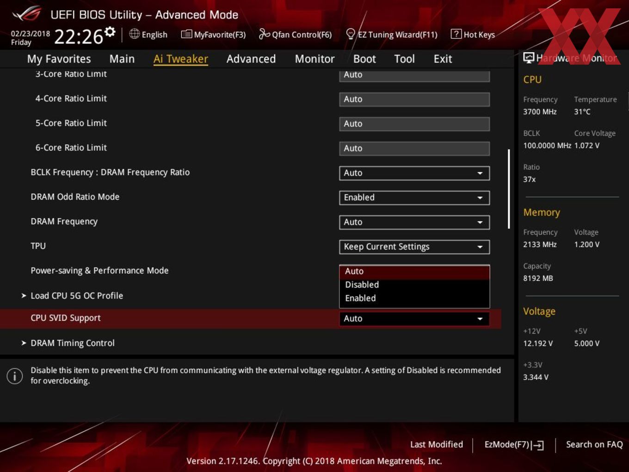Switch to the Main tab
Viewport: 629px width, 472px height.
tap(122, 59)
